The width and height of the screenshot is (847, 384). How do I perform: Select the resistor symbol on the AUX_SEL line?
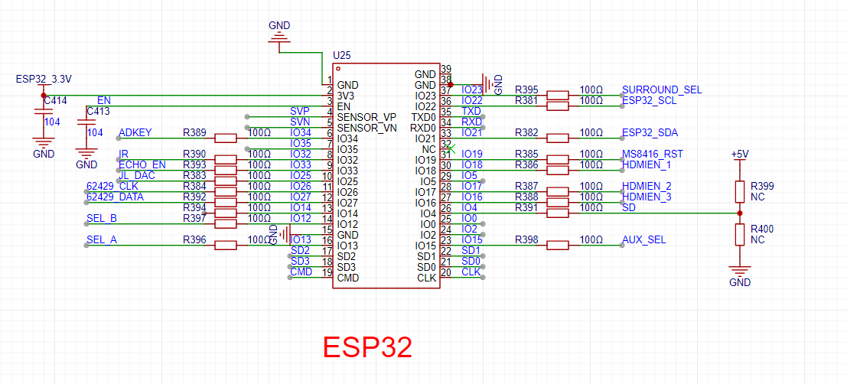point(558,246)
